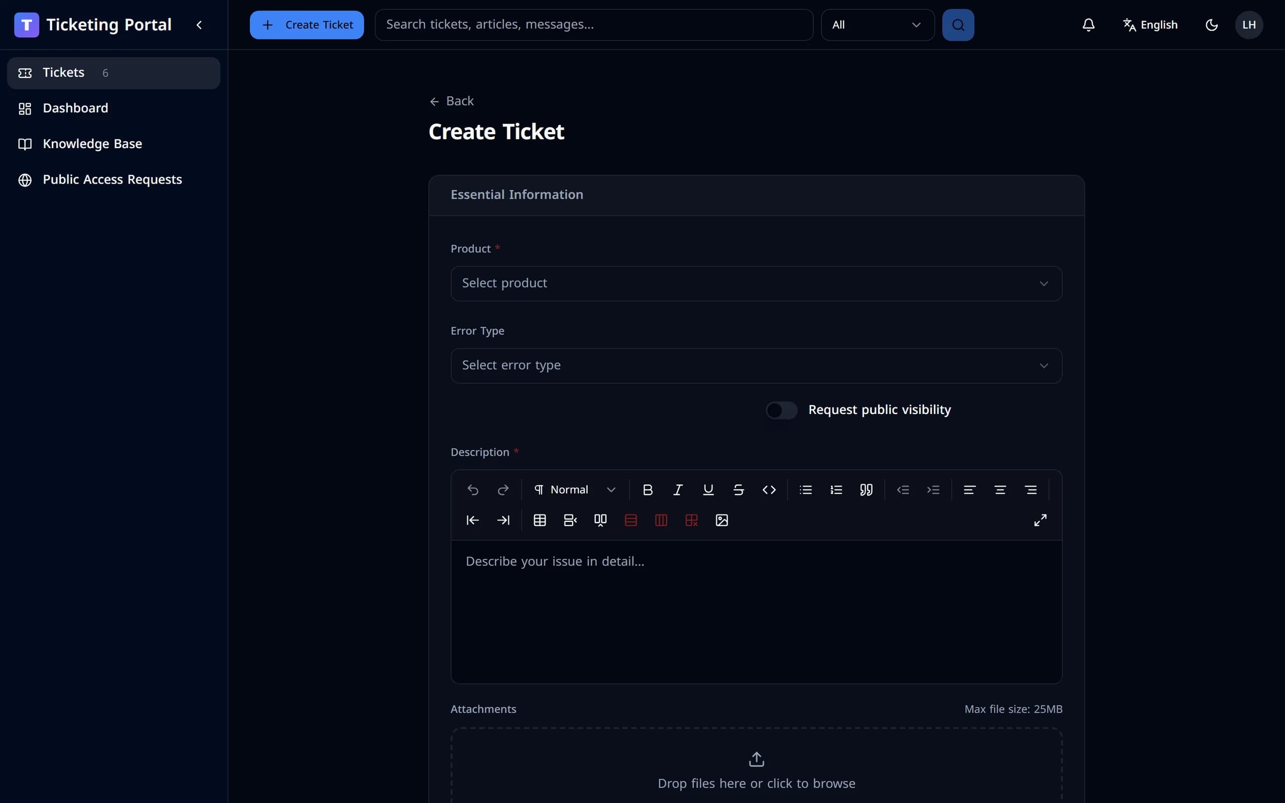Click the Create Ticket button
The height and width of the screenshot is (803, 1285).
coord(307,25)
